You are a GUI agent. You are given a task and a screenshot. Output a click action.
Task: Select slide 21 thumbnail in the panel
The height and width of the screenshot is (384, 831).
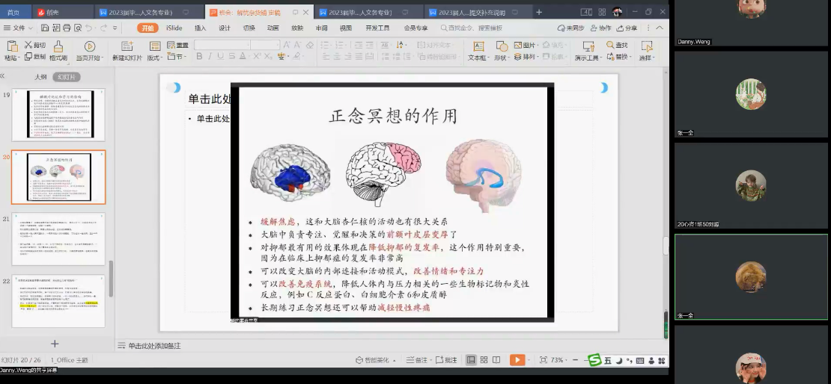(58, 239)
